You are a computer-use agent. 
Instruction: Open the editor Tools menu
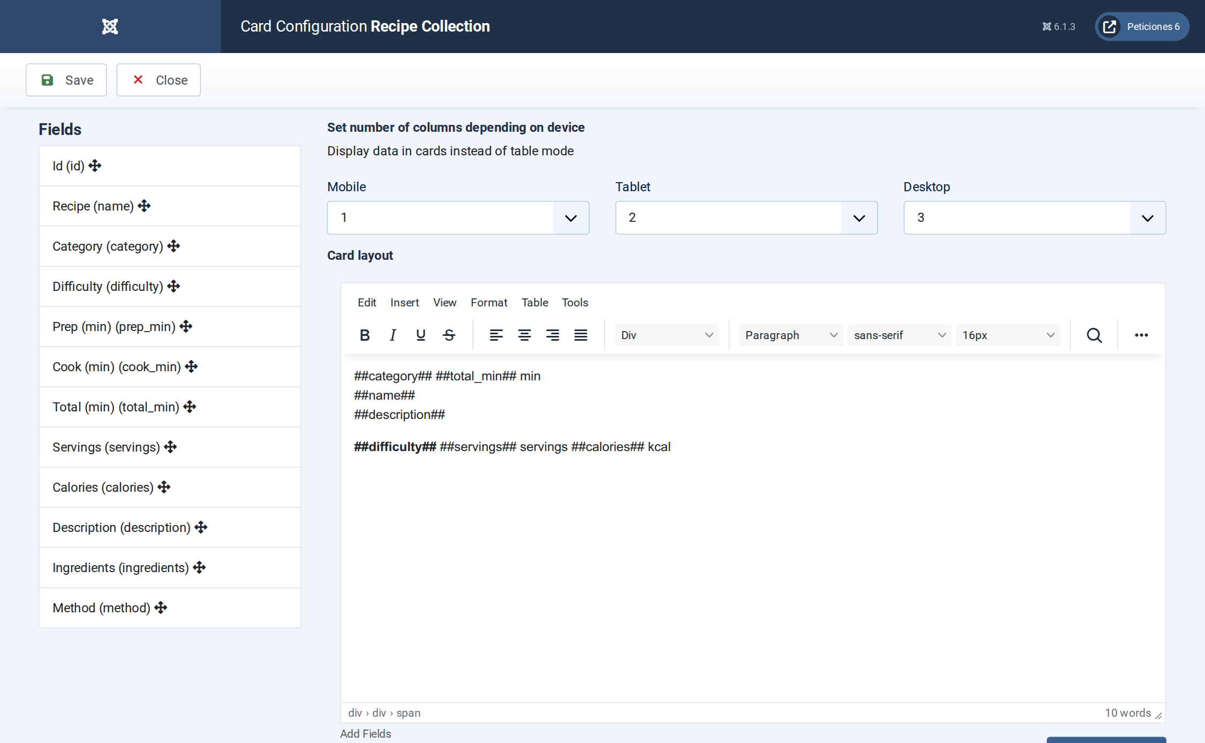pos(575,303)
